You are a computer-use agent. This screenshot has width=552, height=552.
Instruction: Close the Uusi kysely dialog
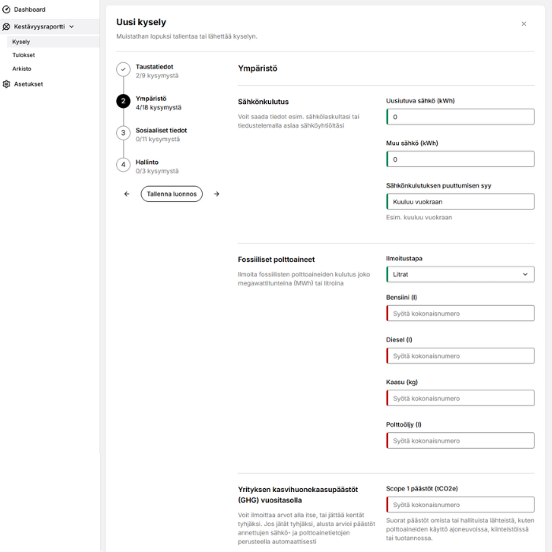(524, 24)
